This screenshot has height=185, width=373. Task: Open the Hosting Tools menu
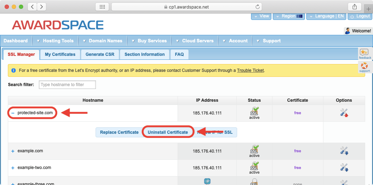point(58,41)
